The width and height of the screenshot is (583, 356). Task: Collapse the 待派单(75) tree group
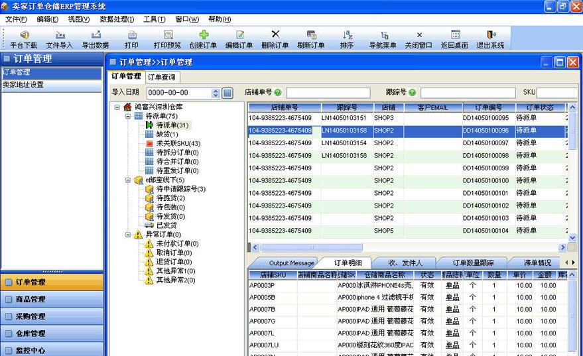pos(128,116)
